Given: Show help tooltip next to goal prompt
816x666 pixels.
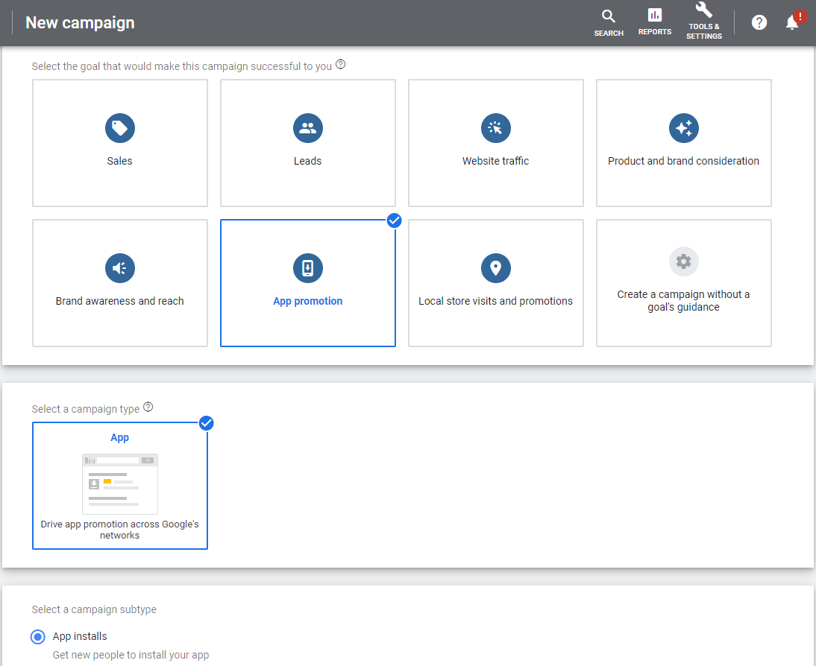Looking at the screenshot, I should 341,65.
